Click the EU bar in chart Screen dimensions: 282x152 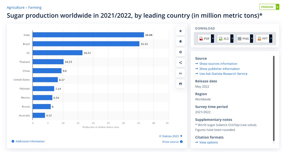pos(58,53)
